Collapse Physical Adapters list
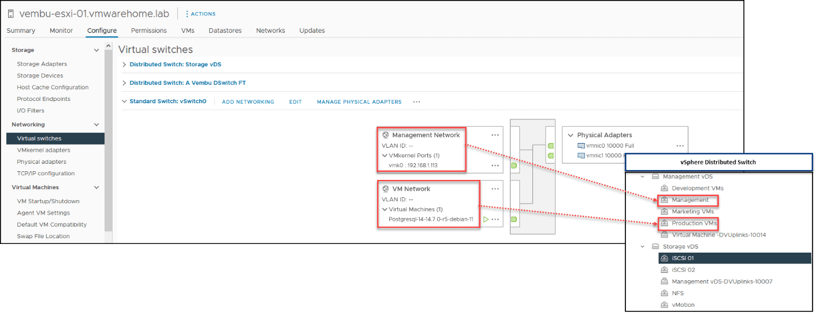 pos(571,135)
